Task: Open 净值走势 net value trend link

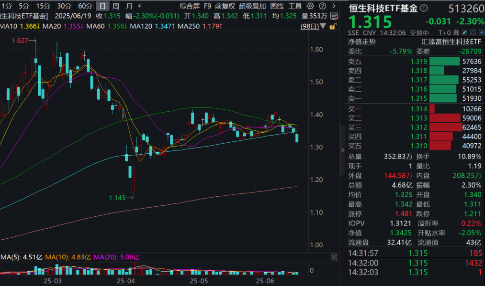Action: click(x=362, y=42)
